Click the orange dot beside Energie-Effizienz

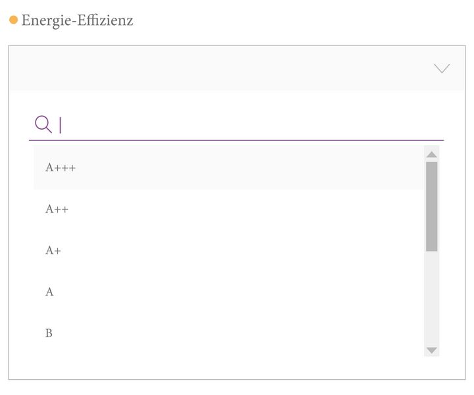(13, 20)
